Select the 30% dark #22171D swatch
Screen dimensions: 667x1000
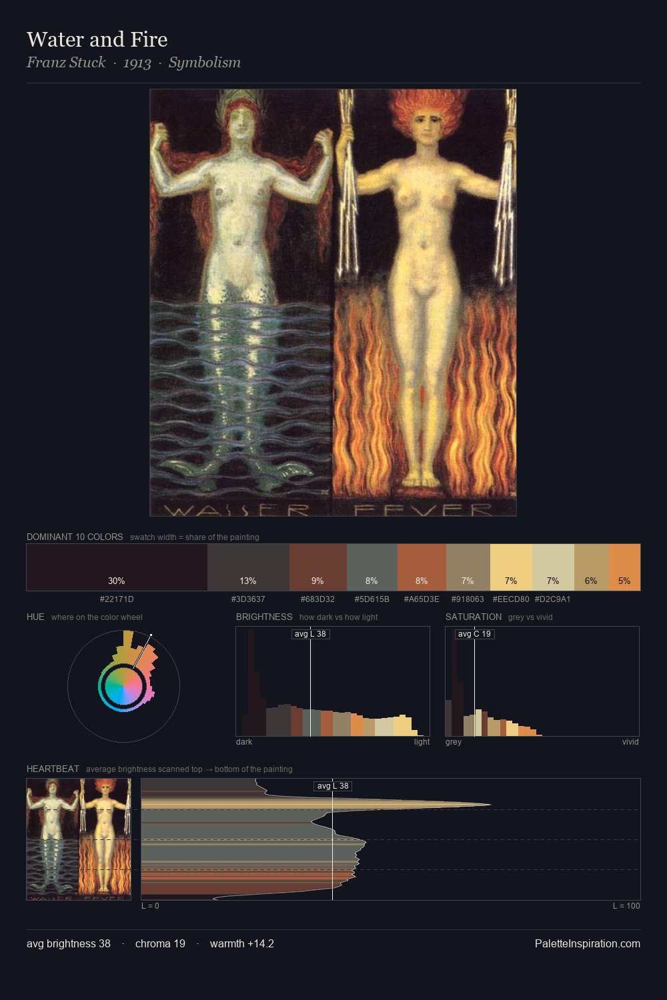tap(117, 567)
